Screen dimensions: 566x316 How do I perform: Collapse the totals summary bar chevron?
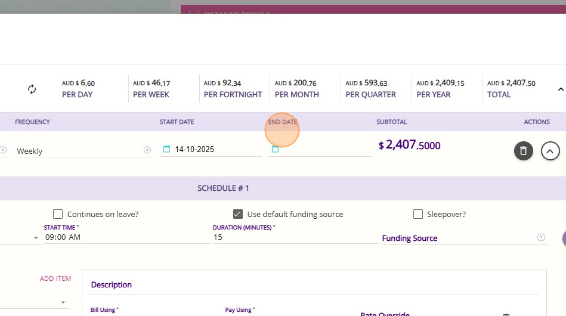[561, 89]
